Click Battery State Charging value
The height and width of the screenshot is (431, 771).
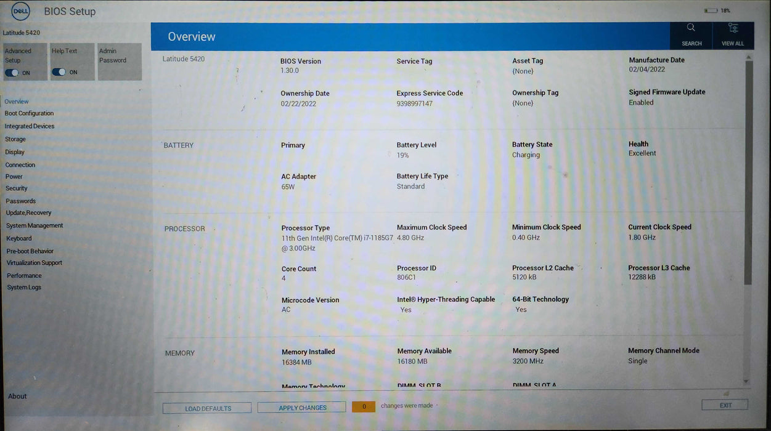pyautogui.click(x=526, y=155)
